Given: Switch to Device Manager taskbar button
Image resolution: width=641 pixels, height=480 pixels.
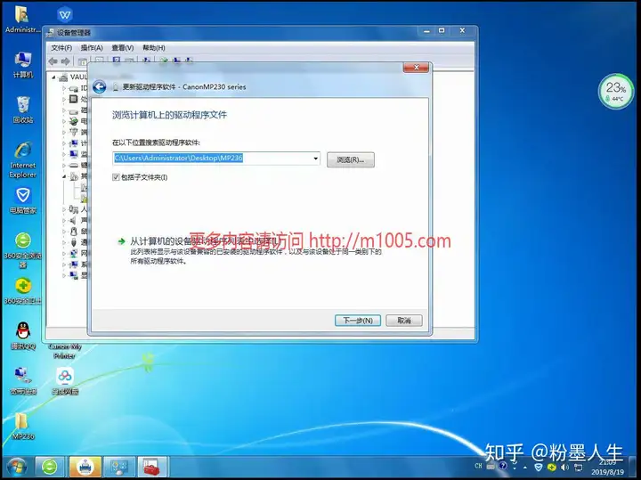Looking at the screenshot, I should 119,467.
